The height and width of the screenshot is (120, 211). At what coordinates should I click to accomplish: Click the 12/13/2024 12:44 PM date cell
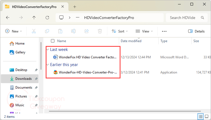(x=136, y=57)
